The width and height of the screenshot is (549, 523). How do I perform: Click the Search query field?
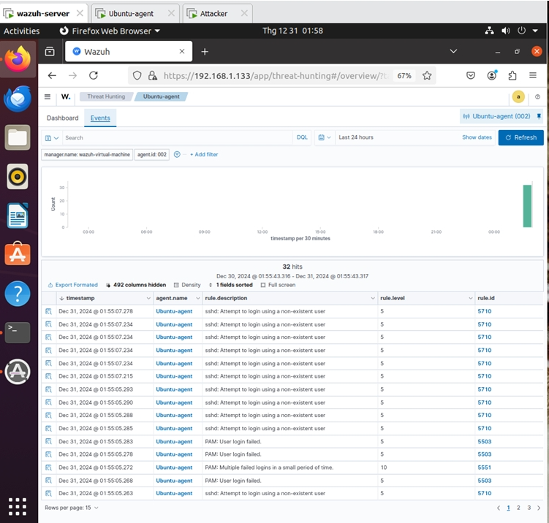pos(178,138)
